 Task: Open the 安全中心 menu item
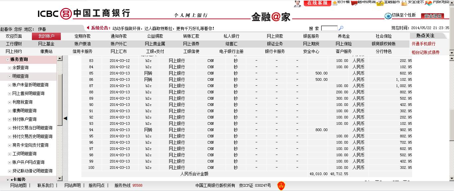pos(311,51)
